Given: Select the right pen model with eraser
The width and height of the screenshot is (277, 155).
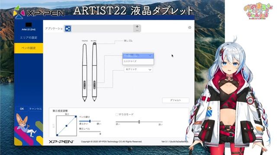Looking at the screenshot, I should coord(94,72).
